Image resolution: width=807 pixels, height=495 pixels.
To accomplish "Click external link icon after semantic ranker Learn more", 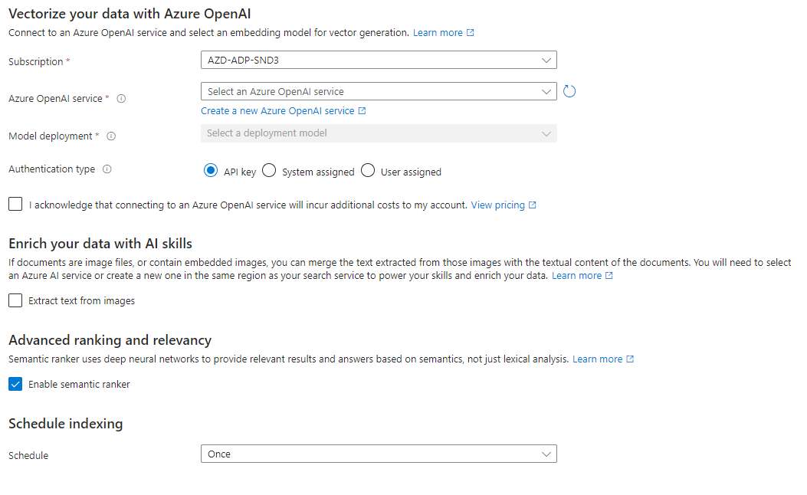I will (x=630, y=359).
